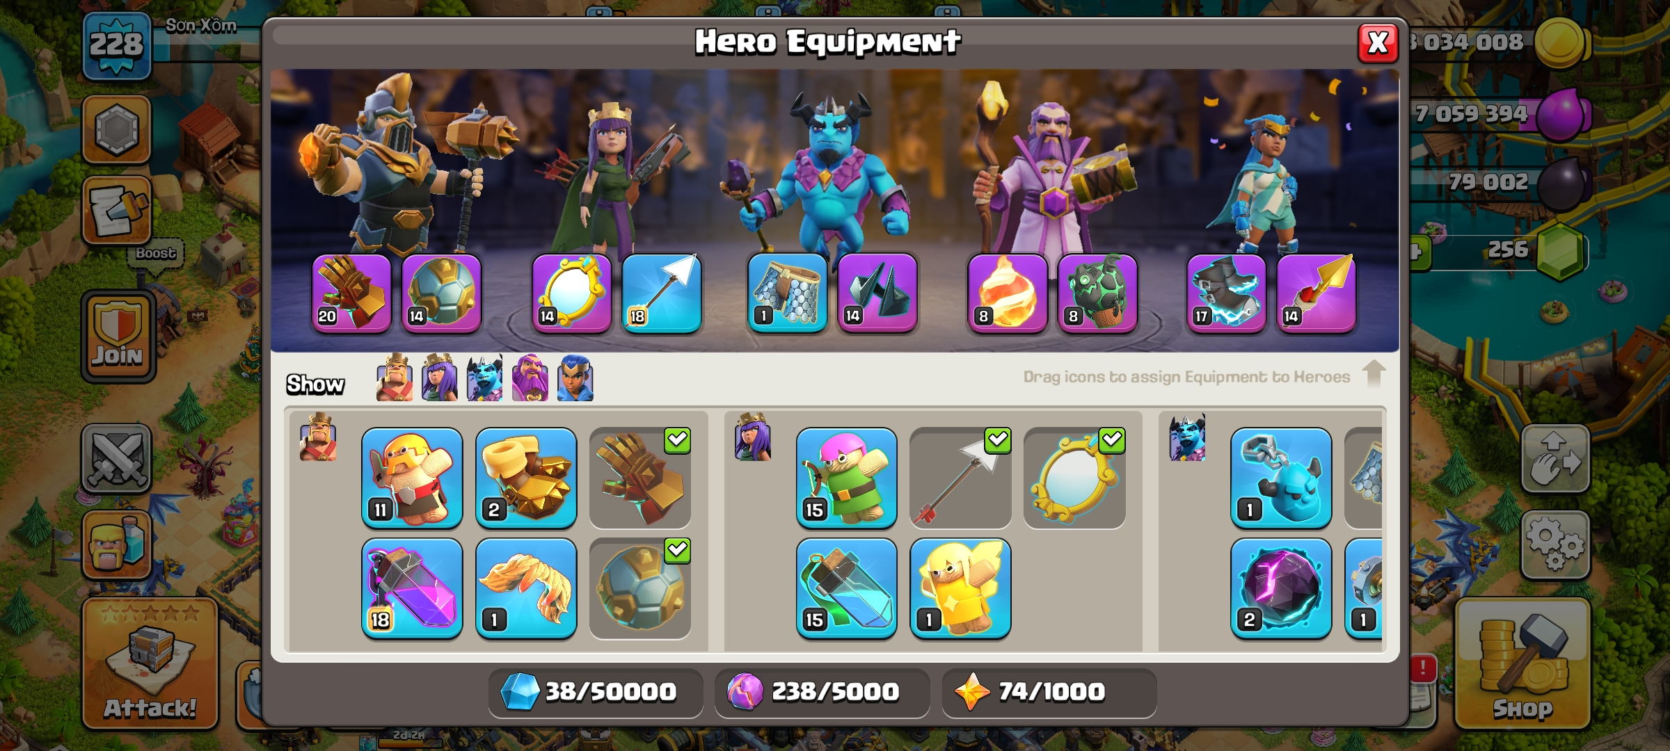The height and width of the screenshot is (751, 1670).
Task: Show only Royal Champion equipment
Action: pyautogui.click(x=575, y=378)
